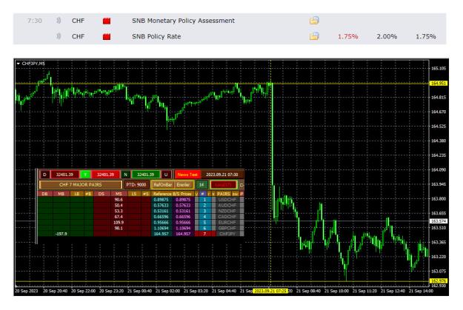The image size is (463, 310).
Task: Open detail folder for SNB Monetary Policy Assessment
Action: (314, 21)
